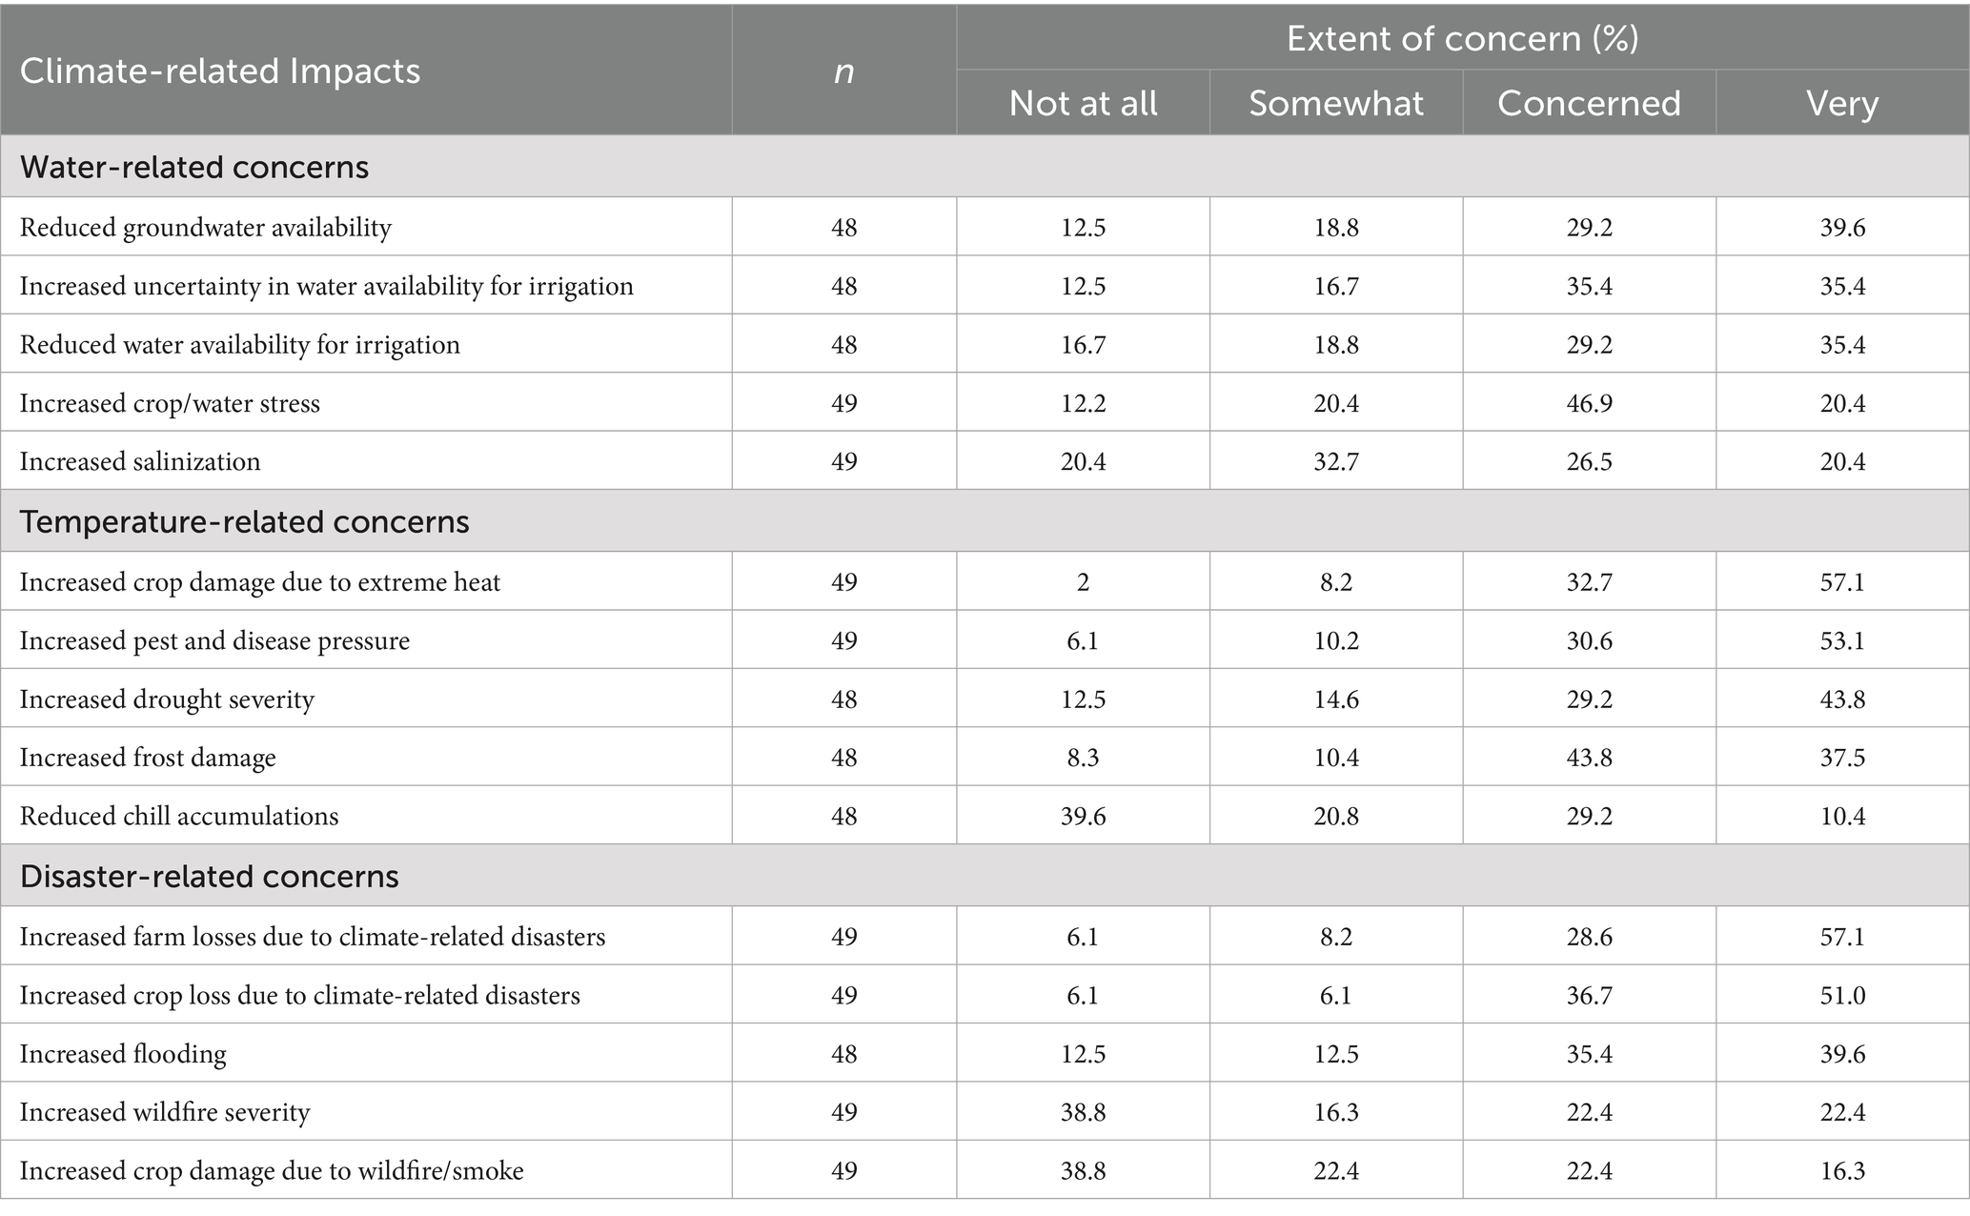Click the 'Disaster-related concerns' section row
Screen dimensions: 1970x1216
[210, 876]
